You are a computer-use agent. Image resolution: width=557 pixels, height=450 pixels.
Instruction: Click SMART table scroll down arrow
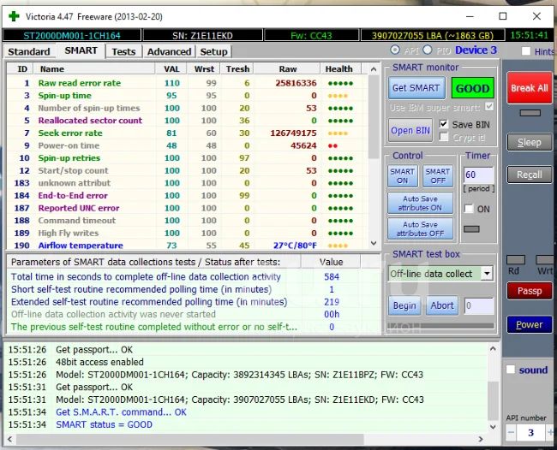click(x=374, y=243)
